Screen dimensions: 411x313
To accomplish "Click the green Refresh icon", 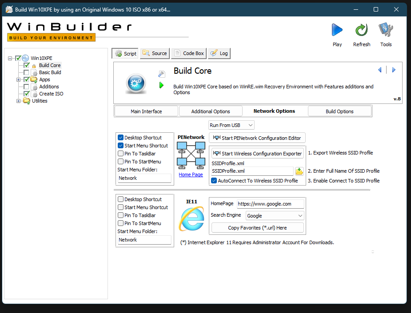I will tap(362, 30).
